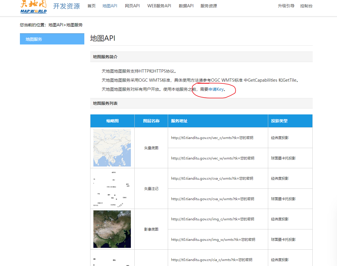Go to WEB服务API nav item
The height and width of the screenshot is (266, 337).
click(x=159, y=6)
